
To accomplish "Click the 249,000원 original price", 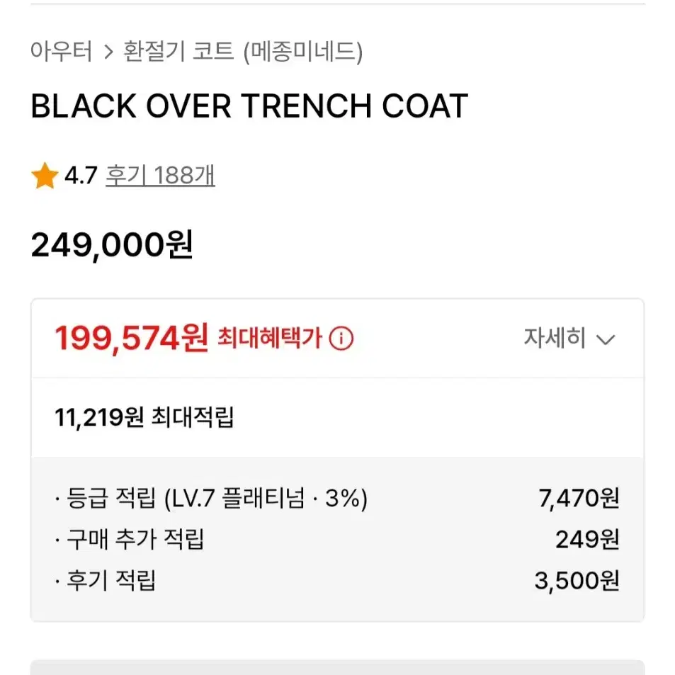I will click(x=112, y=245).
